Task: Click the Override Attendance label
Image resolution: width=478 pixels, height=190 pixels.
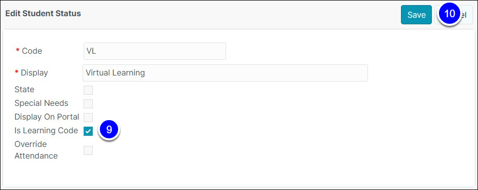Action: [36, 150]
